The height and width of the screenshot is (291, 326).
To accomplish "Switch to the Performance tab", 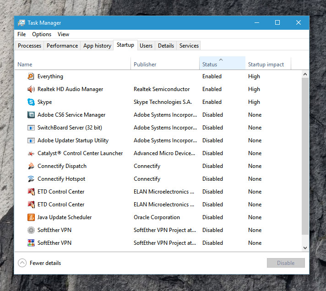I will point(62,46).
